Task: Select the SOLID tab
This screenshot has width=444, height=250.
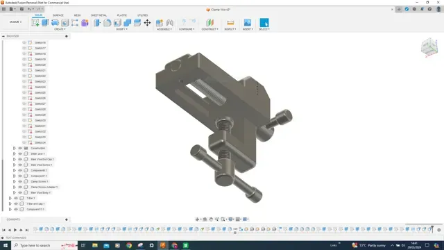Action: pos(39,15)
